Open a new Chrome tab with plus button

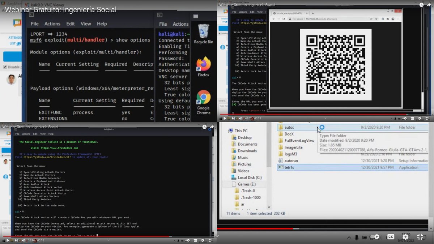pyautogui.click(x=313, y=13)
